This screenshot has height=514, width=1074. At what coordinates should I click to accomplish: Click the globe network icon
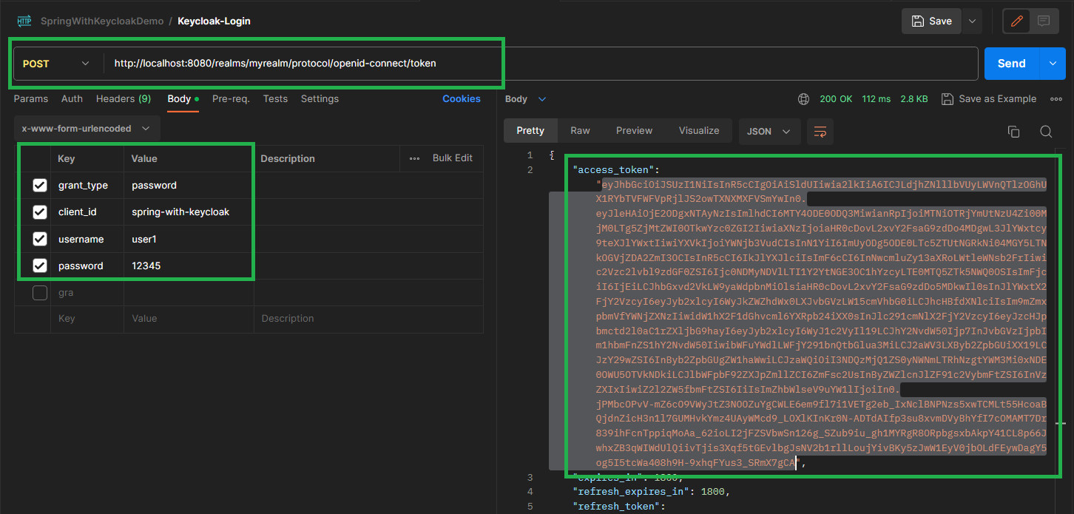pyautogui.click(x=803, y=99)
